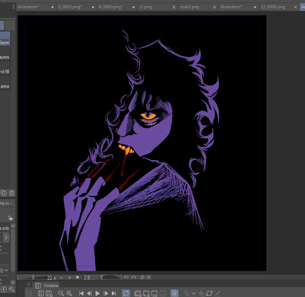This screenshot has height=297, width=305.
Task: Switch to the Illustration* tab
Action: coord(239,7)
